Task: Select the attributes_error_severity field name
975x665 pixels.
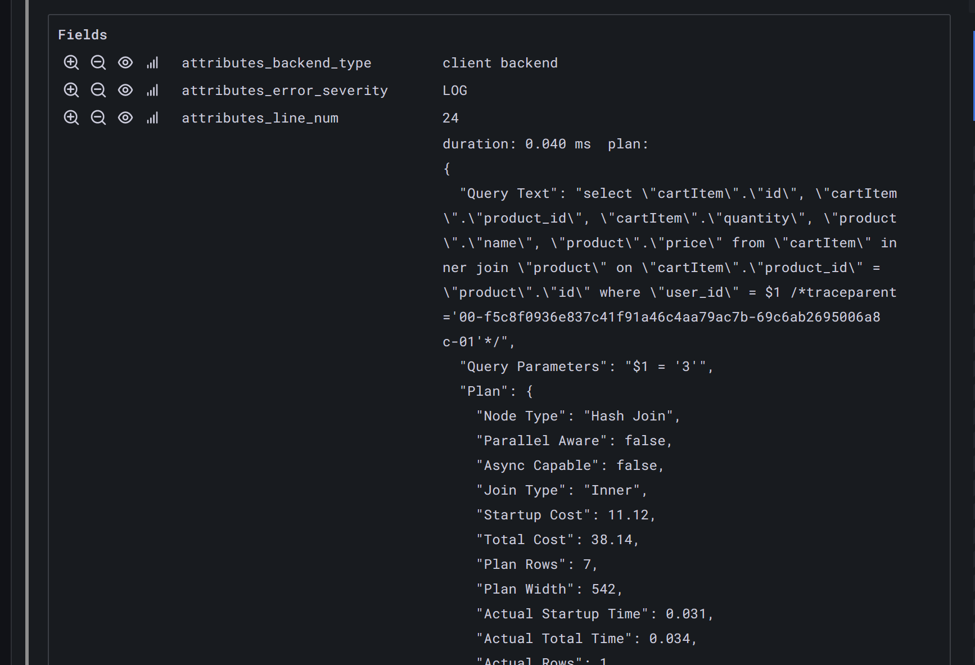Action: tap(285, 90)
